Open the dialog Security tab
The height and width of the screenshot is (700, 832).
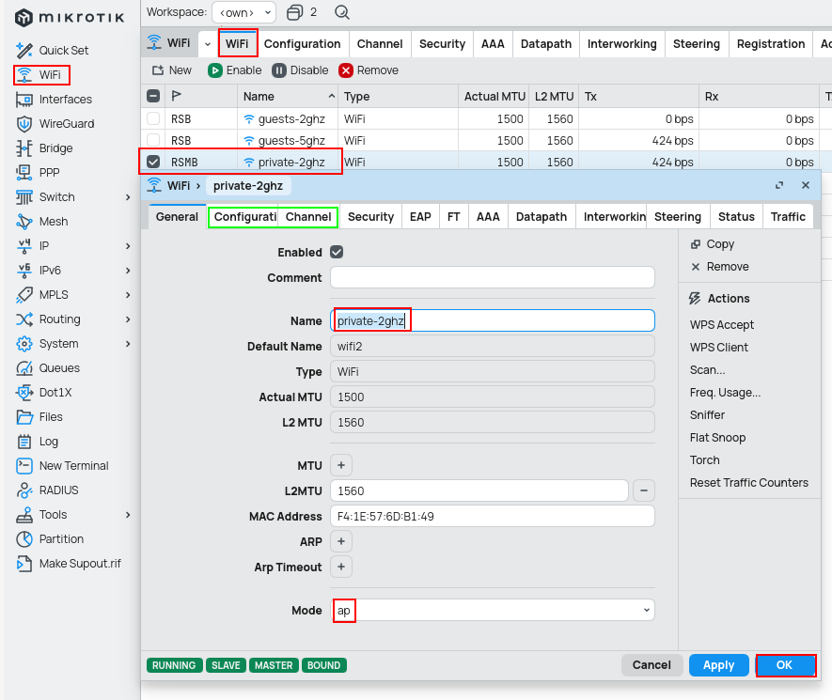371,217
